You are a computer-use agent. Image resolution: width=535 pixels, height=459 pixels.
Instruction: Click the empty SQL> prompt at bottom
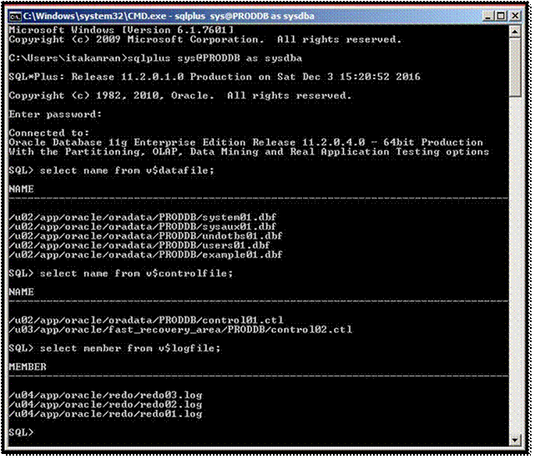[21, 432]
